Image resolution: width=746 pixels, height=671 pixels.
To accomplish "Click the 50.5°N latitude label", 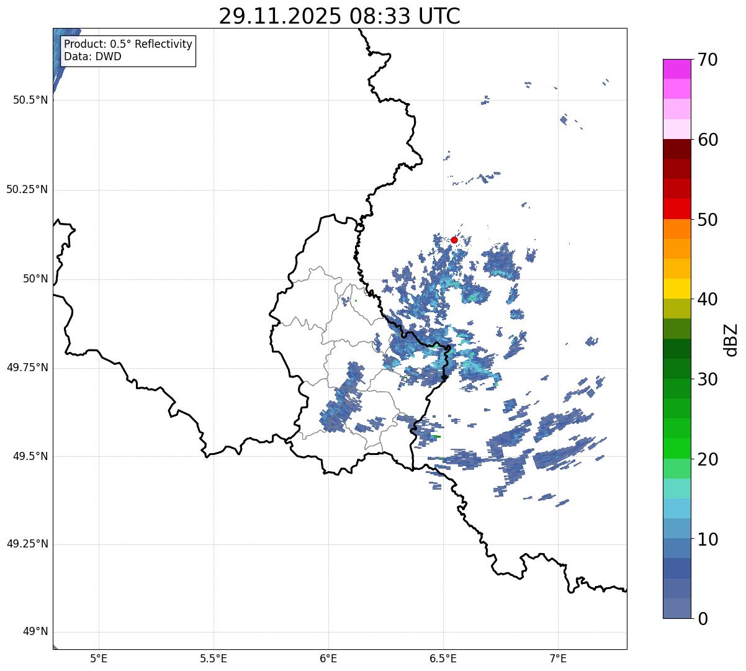I will click(x=30, y=100).
